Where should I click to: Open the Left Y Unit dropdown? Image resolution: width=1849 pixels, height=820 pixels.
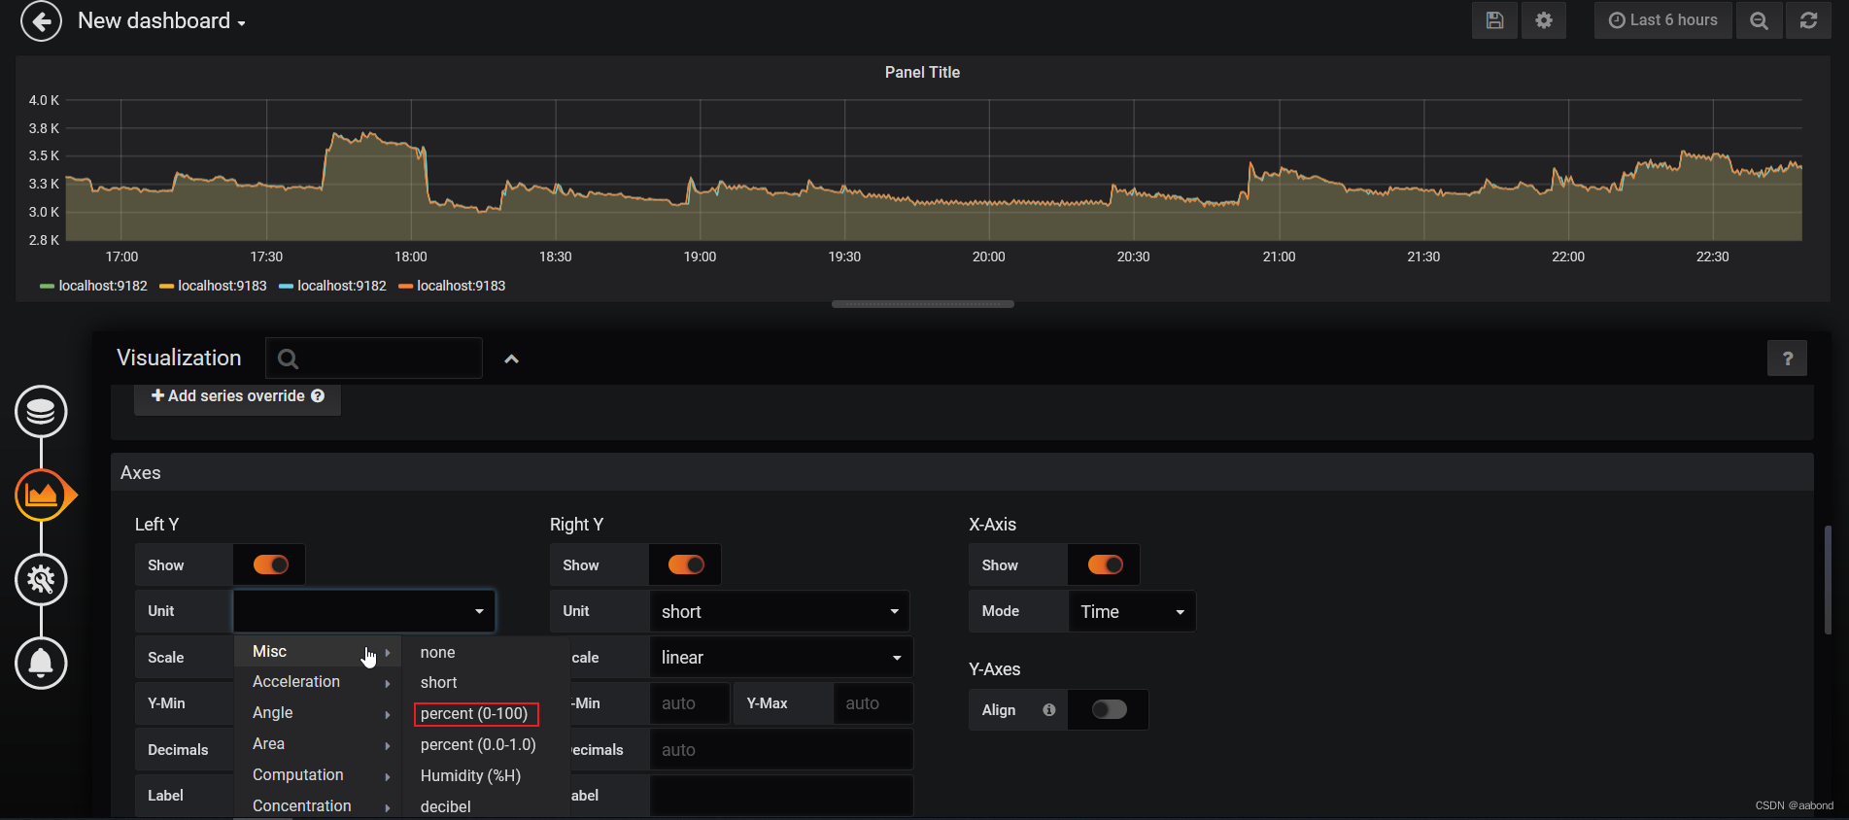tap(364, 611)
